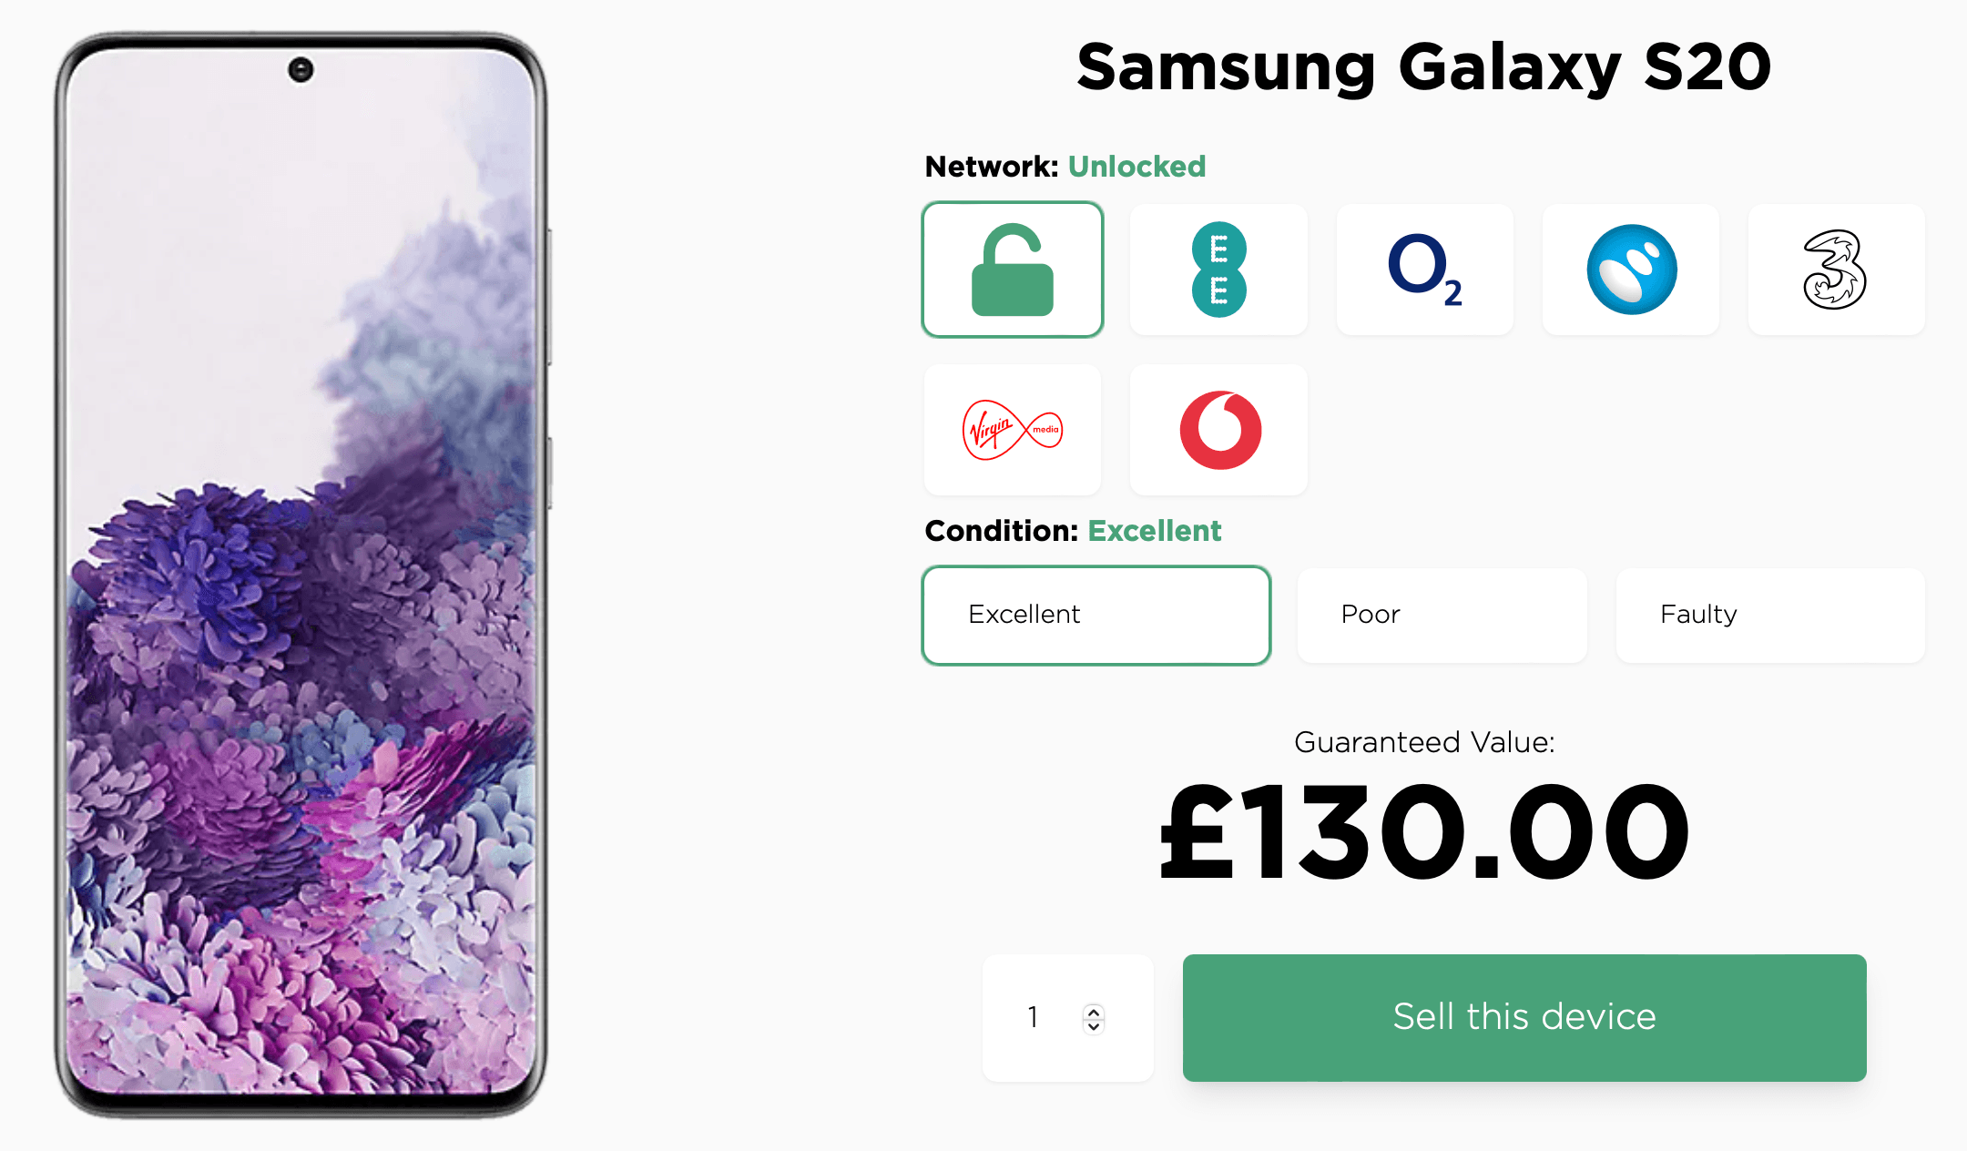Click the £130.00 guaranteed value price

coord(1423,832)
